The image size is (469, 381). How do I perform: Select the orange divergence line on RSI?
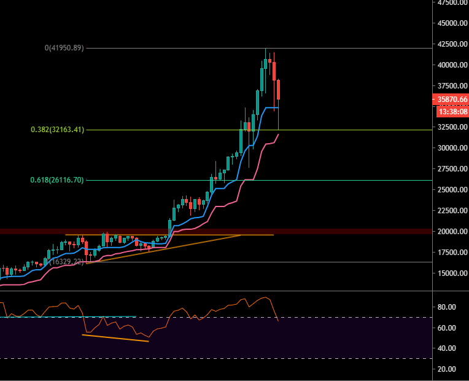click(x=115, y=338)
